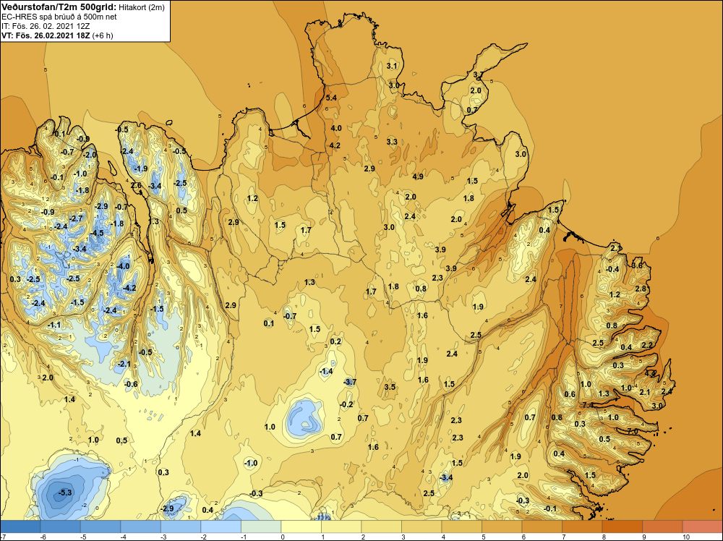Click the 5.4 temperature value

coord(331,98)
